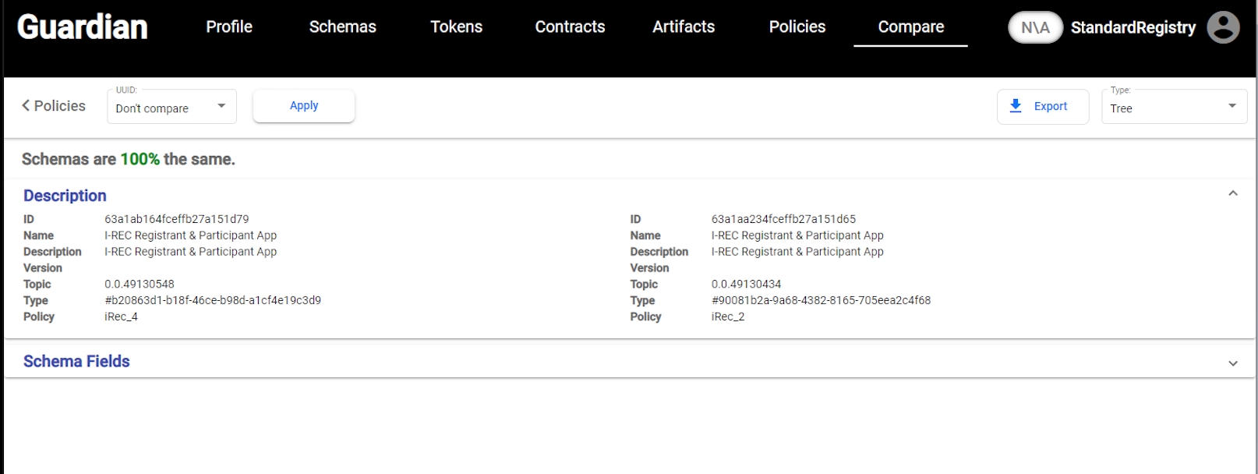
Task: Click the Schema Fields heading
Action: (76, 361)
